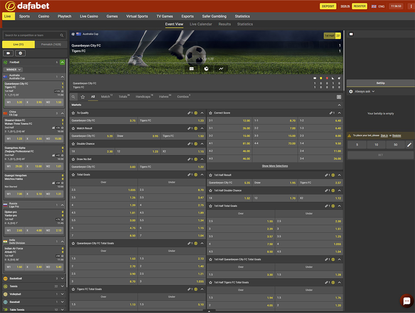Open the Live Calendar tab

pyautogui.click(x=201, y=24)
